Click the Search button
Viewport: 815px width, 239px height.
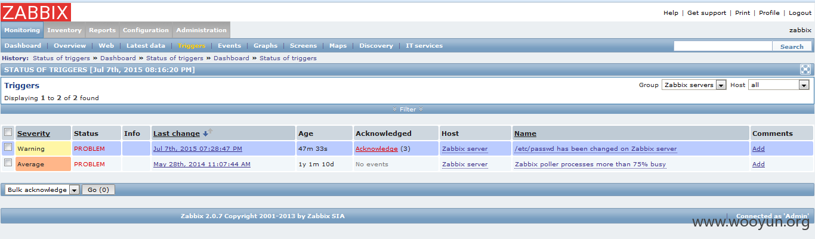click(792, 46)
